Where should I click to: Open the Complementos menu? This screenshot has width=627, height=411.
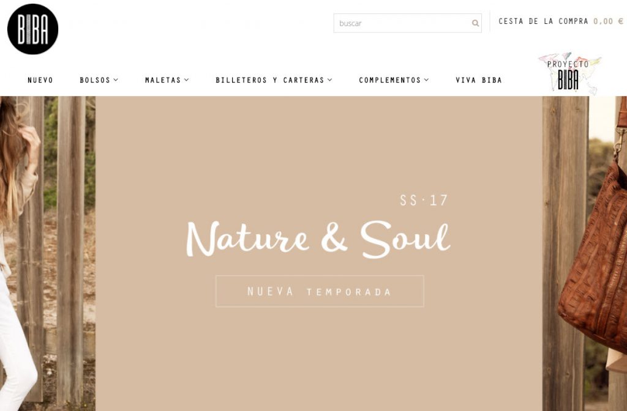[x=390, y=80]
